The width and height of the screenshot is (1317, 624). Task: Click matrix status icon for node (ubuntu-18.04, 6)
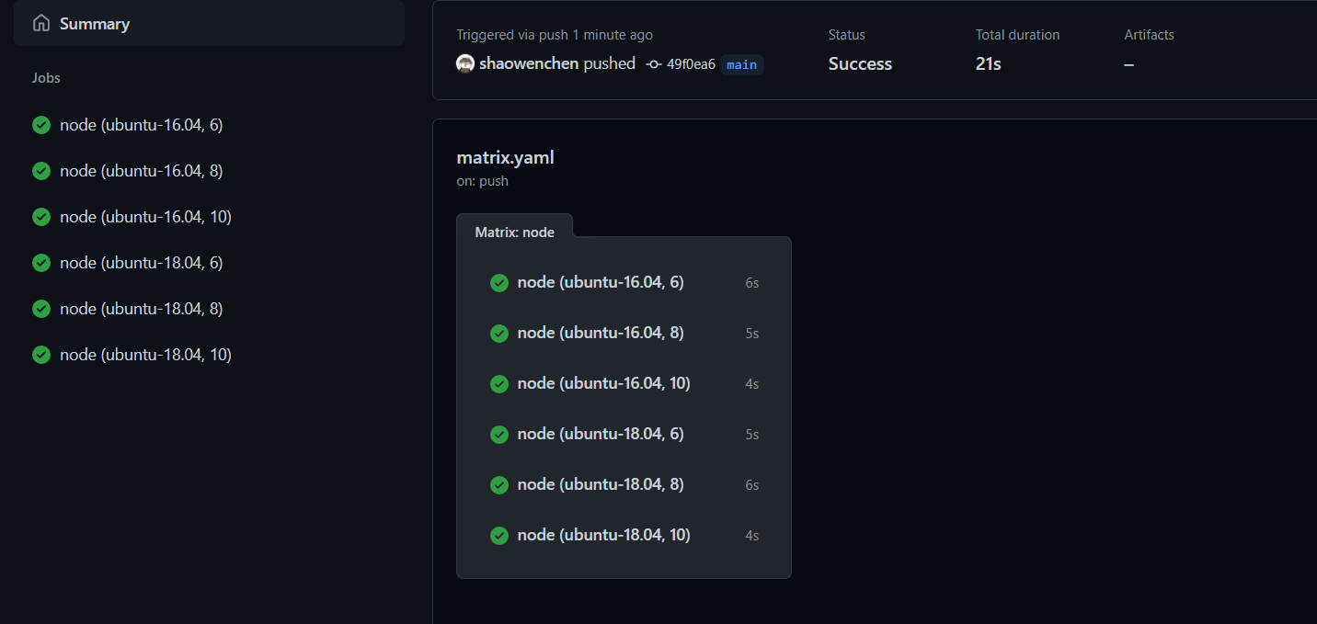499,434
